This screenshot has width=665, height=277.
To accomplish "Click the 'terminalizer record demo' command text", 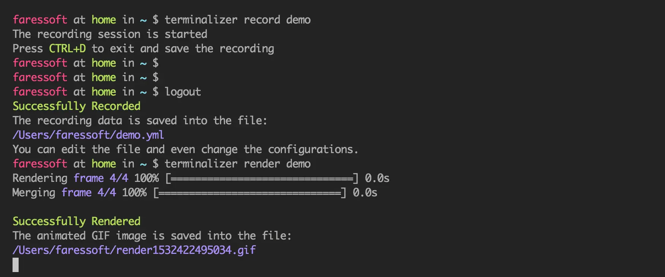I will (237, 20).
